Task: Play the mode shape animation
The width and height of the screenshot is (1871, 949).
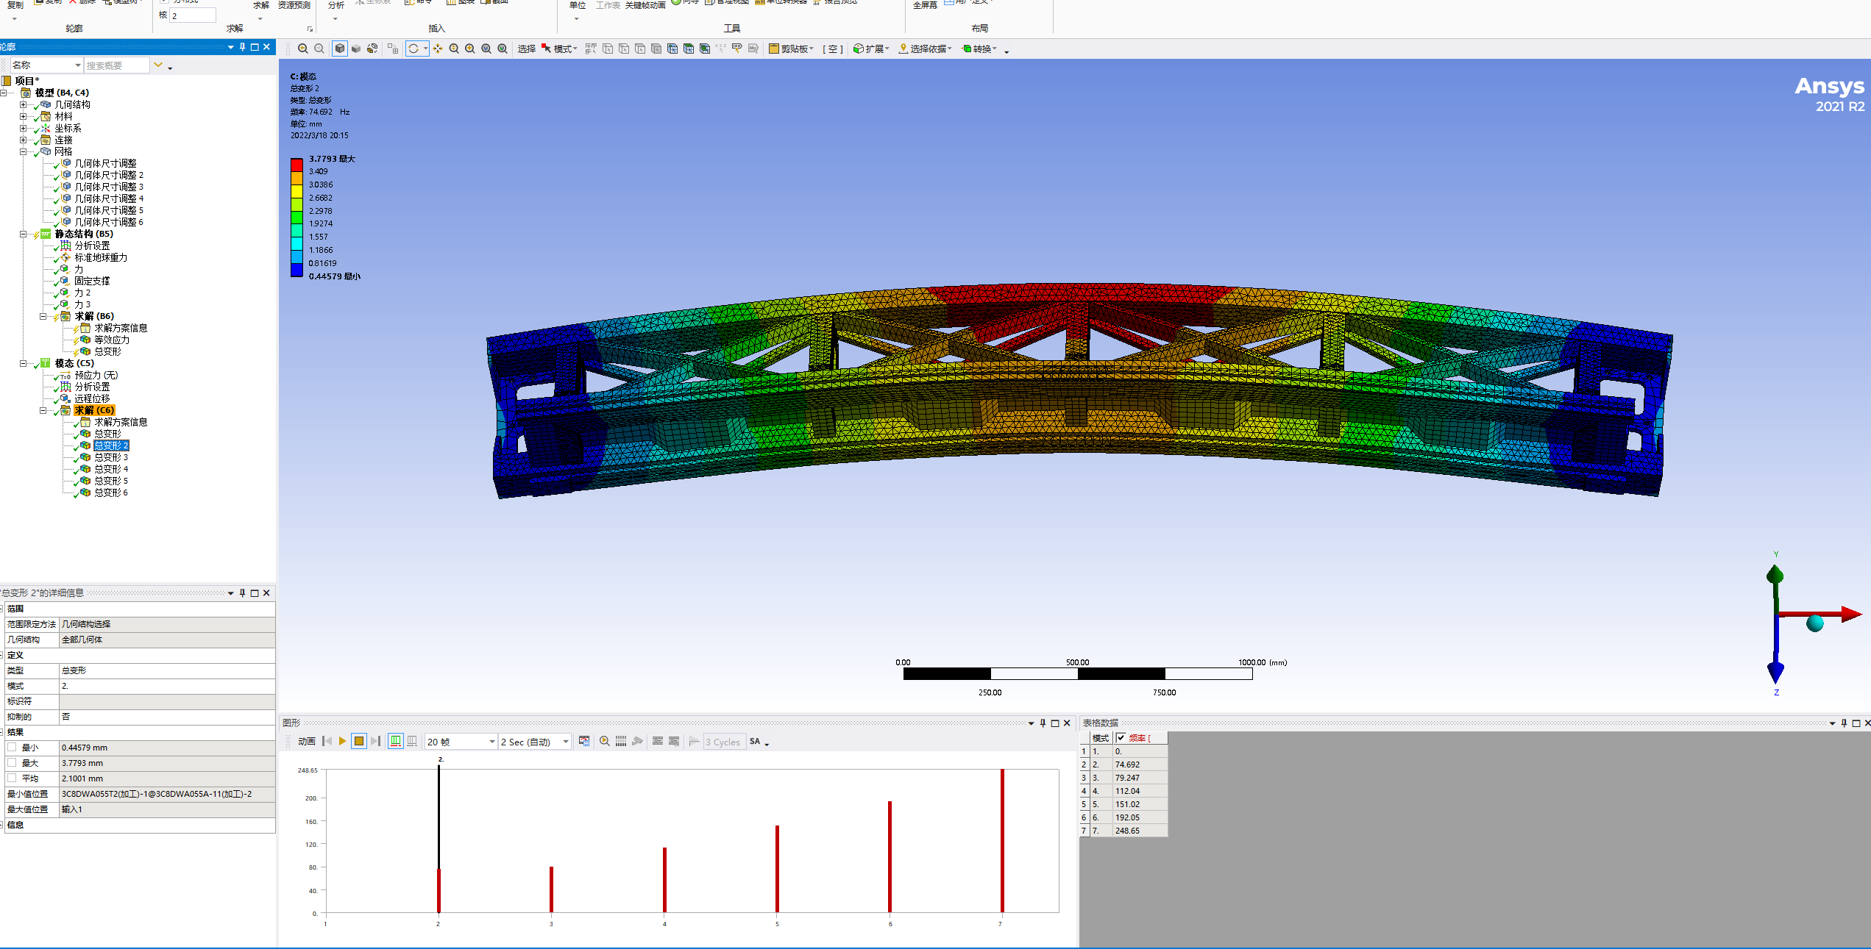Action: tap(342, 741)
